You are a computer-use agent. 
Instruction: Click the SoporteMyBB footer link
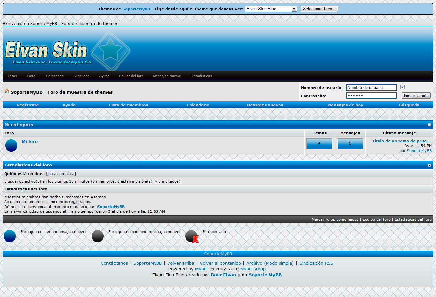(147, 263)
